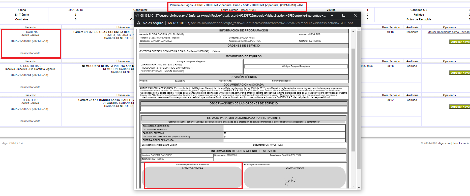Open the 'Leer Licencia' footer link

461,143
